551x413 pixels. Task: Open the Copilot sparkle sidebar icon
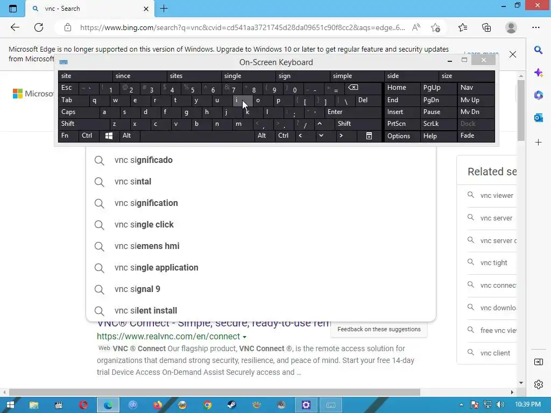pyautogui.click(x=538, y=73)
